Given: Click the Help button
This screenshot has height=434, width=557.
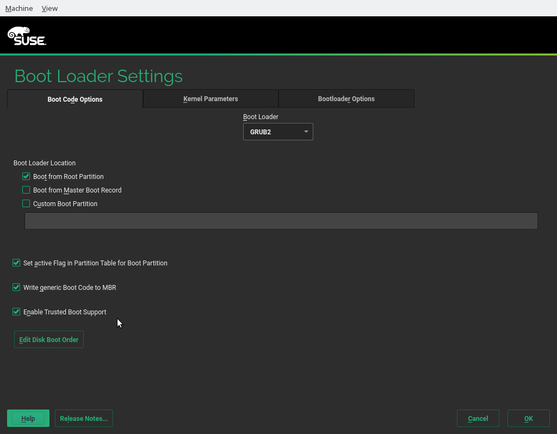Looking at the screenshot, I should point(28,418).
